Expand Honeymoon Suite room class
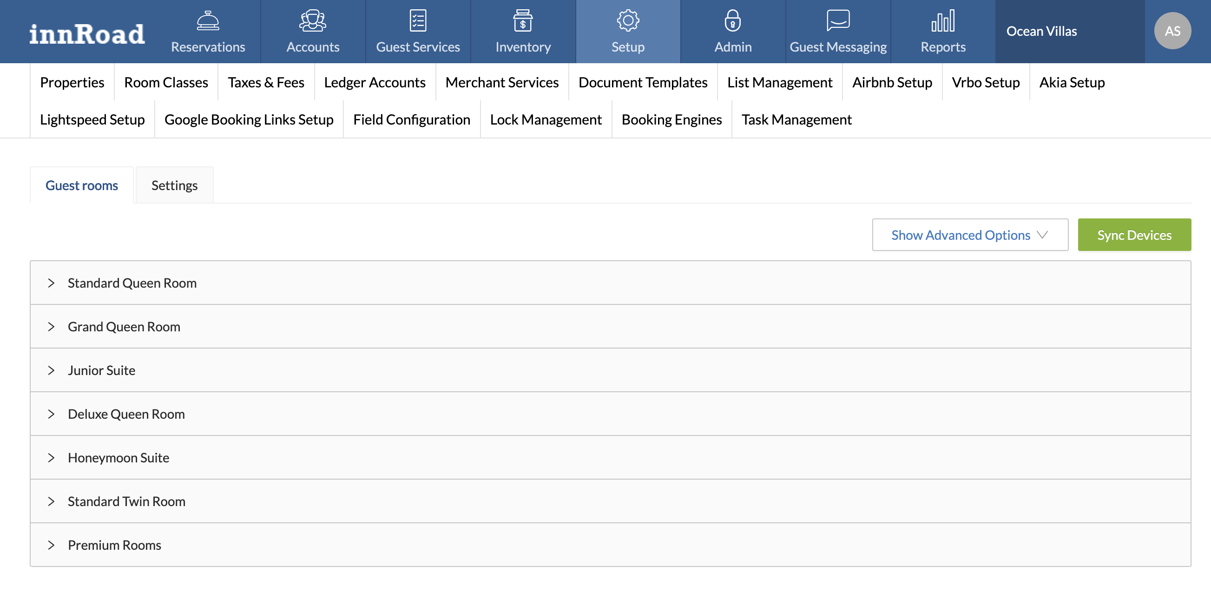This screenshot has height=593, width=1211. click(x=51, y=458)
